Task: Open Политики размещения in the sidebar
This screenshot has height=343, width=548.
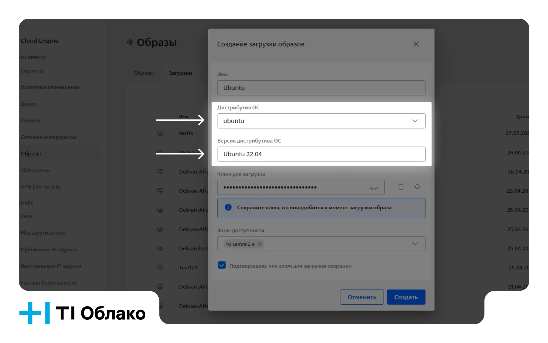Action: click(x=50, y=87)
